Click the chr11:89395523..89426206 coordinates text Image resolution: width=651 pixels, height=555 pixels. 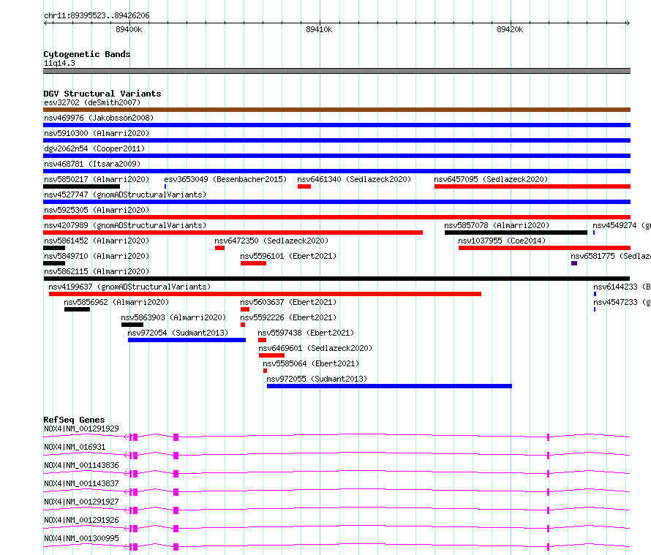tap(97, 16)
